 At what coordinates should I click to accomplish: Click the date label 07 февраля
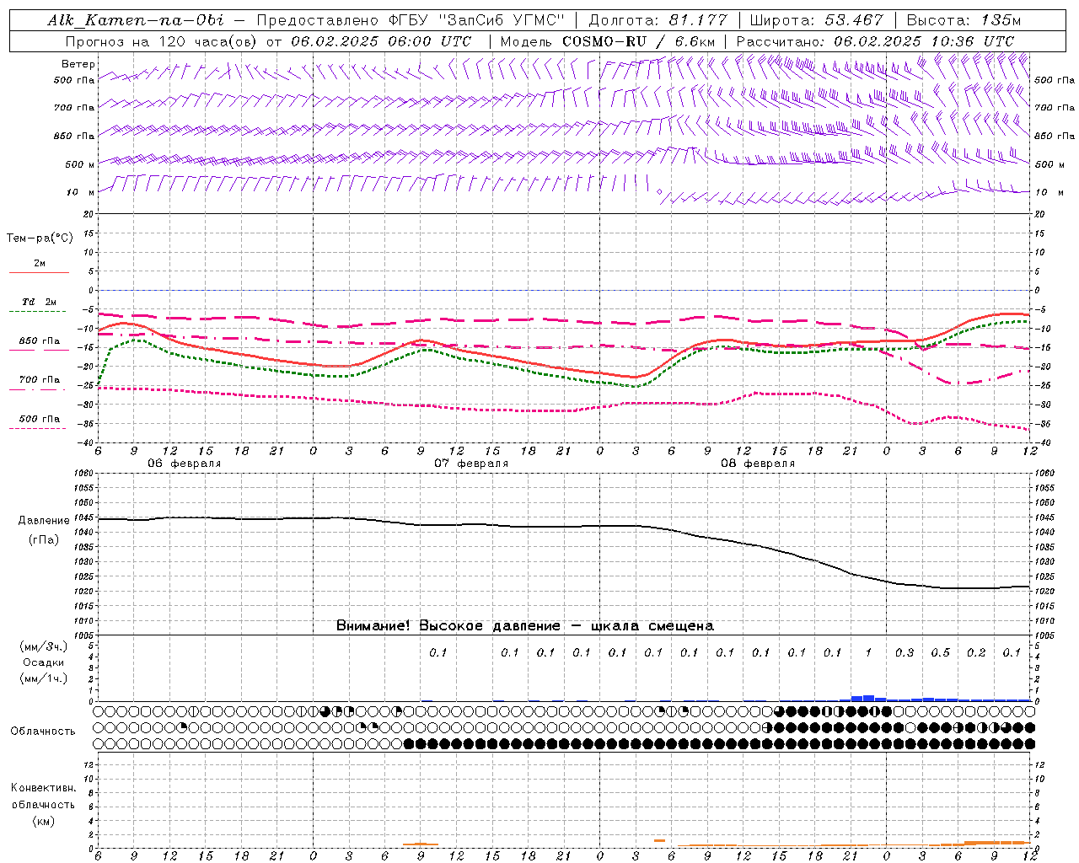471,464
